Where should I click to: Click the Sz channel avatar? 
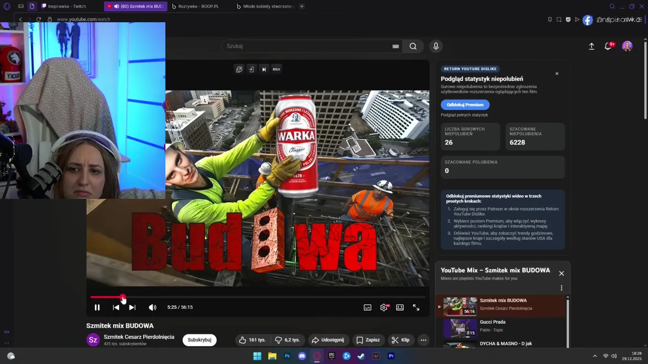click(x=93, y=340)
